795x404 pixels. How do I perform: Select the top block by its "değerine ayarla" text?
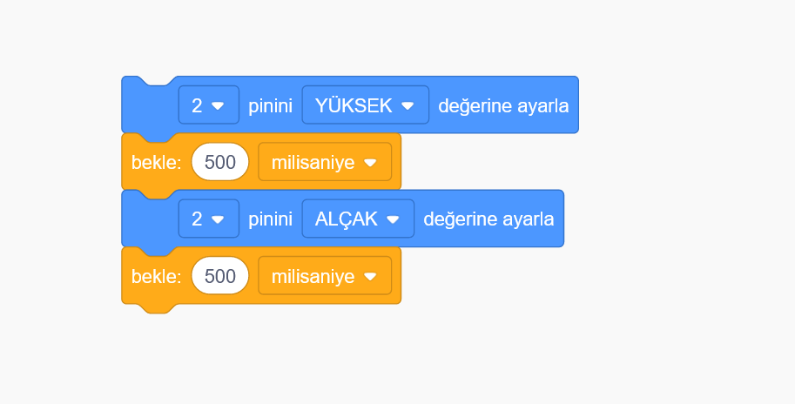pyautogui.click(x=503, y=106)
